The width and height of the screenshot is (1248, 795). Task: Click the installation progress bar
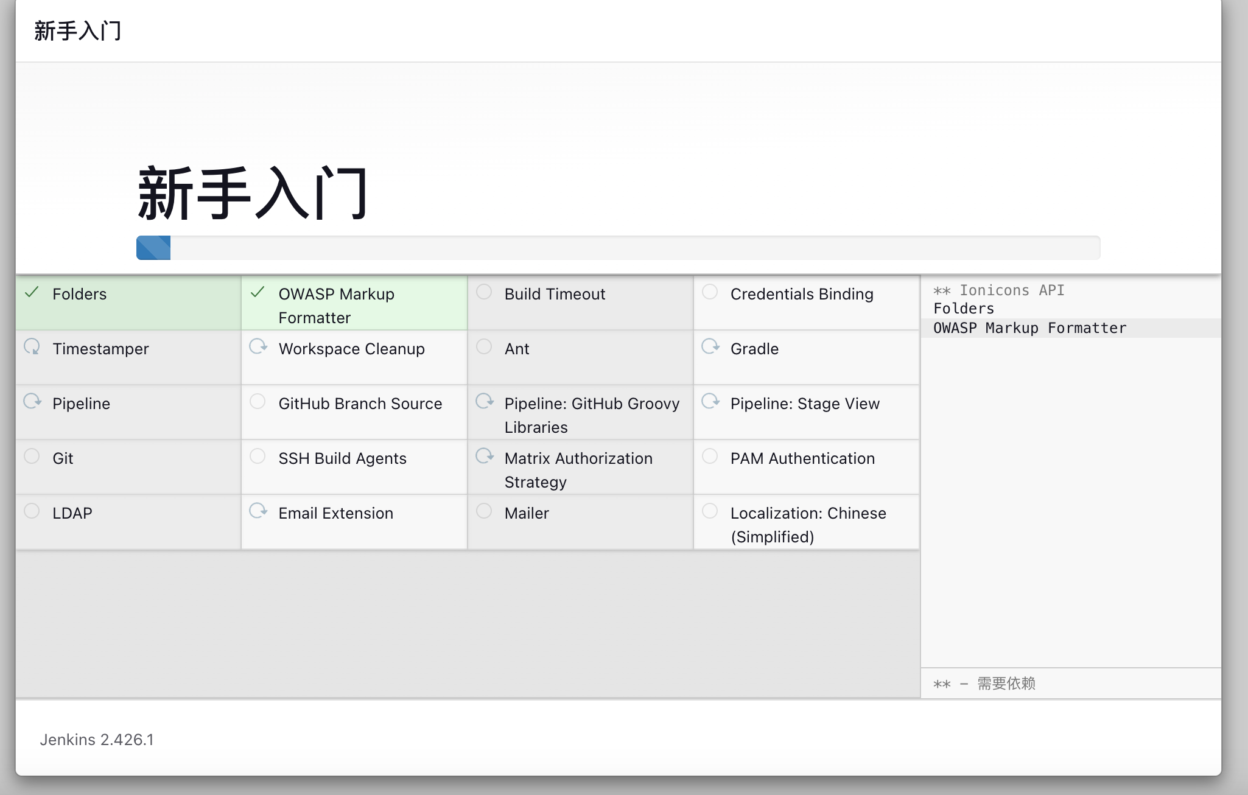pyautogui.click(x=617, y=248)
